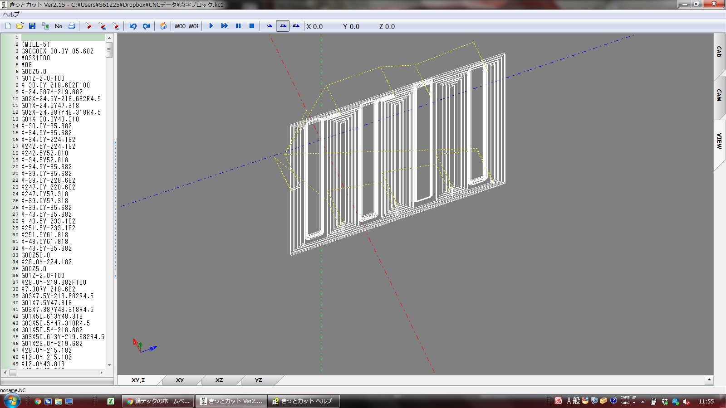Collapse code panel using upper splitter arrow
Image resolution: width=726 pixels, height=408 pixels.
pos(115,142)
